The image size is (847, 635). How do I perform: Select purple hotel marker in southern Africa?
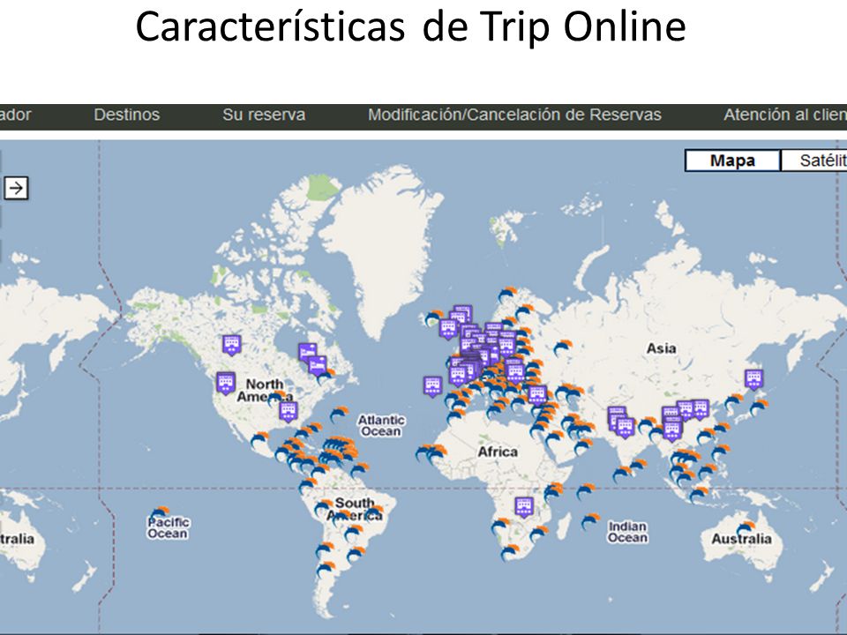pos(524,507)
